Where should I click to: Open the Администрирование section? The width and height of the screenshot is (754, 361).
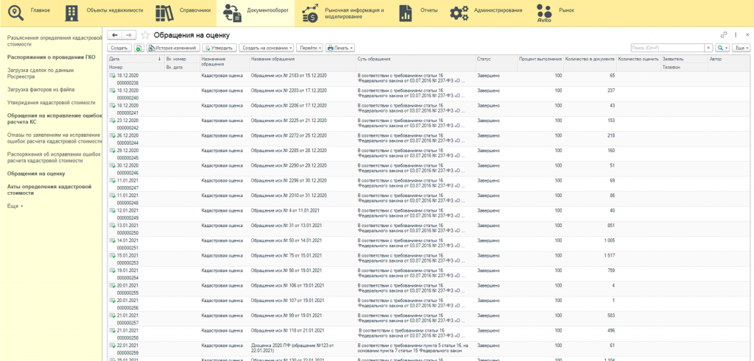point(486,13)
